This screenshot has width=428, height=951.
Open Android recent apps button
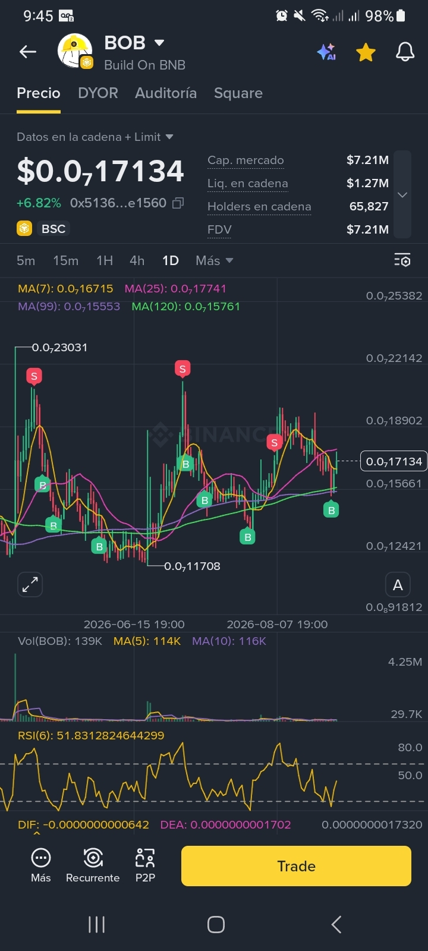click(96, 924)
